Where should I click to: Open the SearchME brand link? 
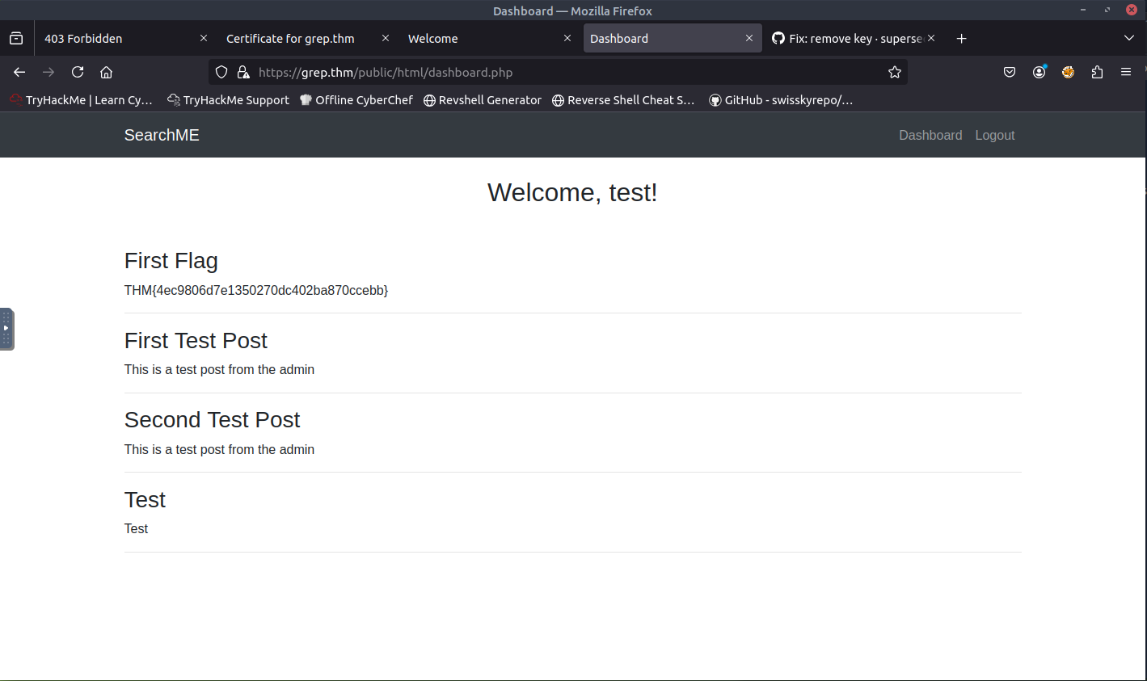coord(162,135)
